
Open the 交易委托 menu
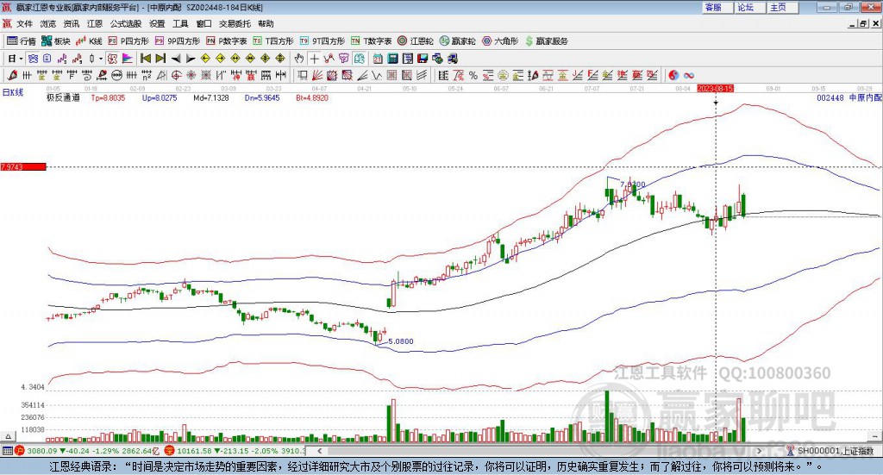tap(235, 23)
